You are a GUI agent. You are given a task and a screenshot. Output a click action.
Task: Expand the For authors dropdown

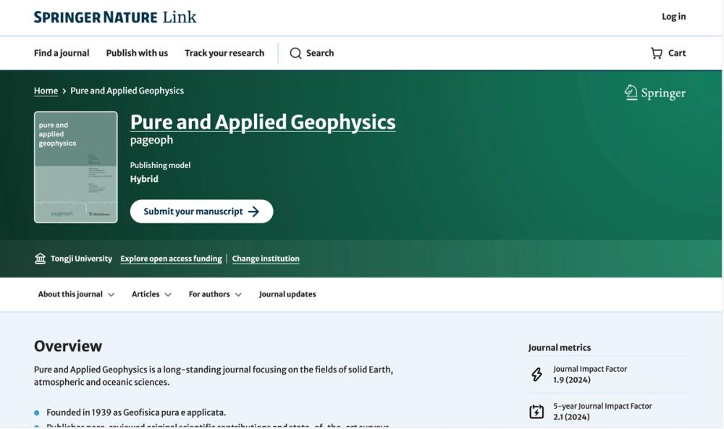click(x=215, y=294)
